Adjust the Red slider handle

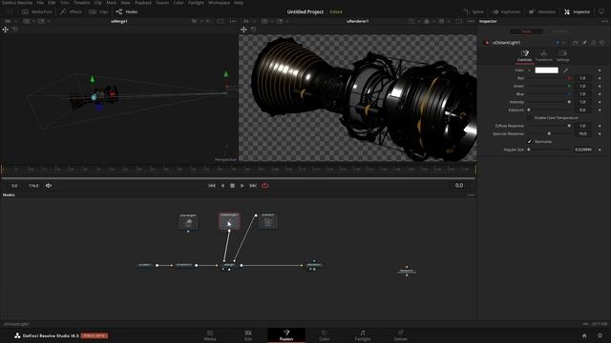[569, 78]
